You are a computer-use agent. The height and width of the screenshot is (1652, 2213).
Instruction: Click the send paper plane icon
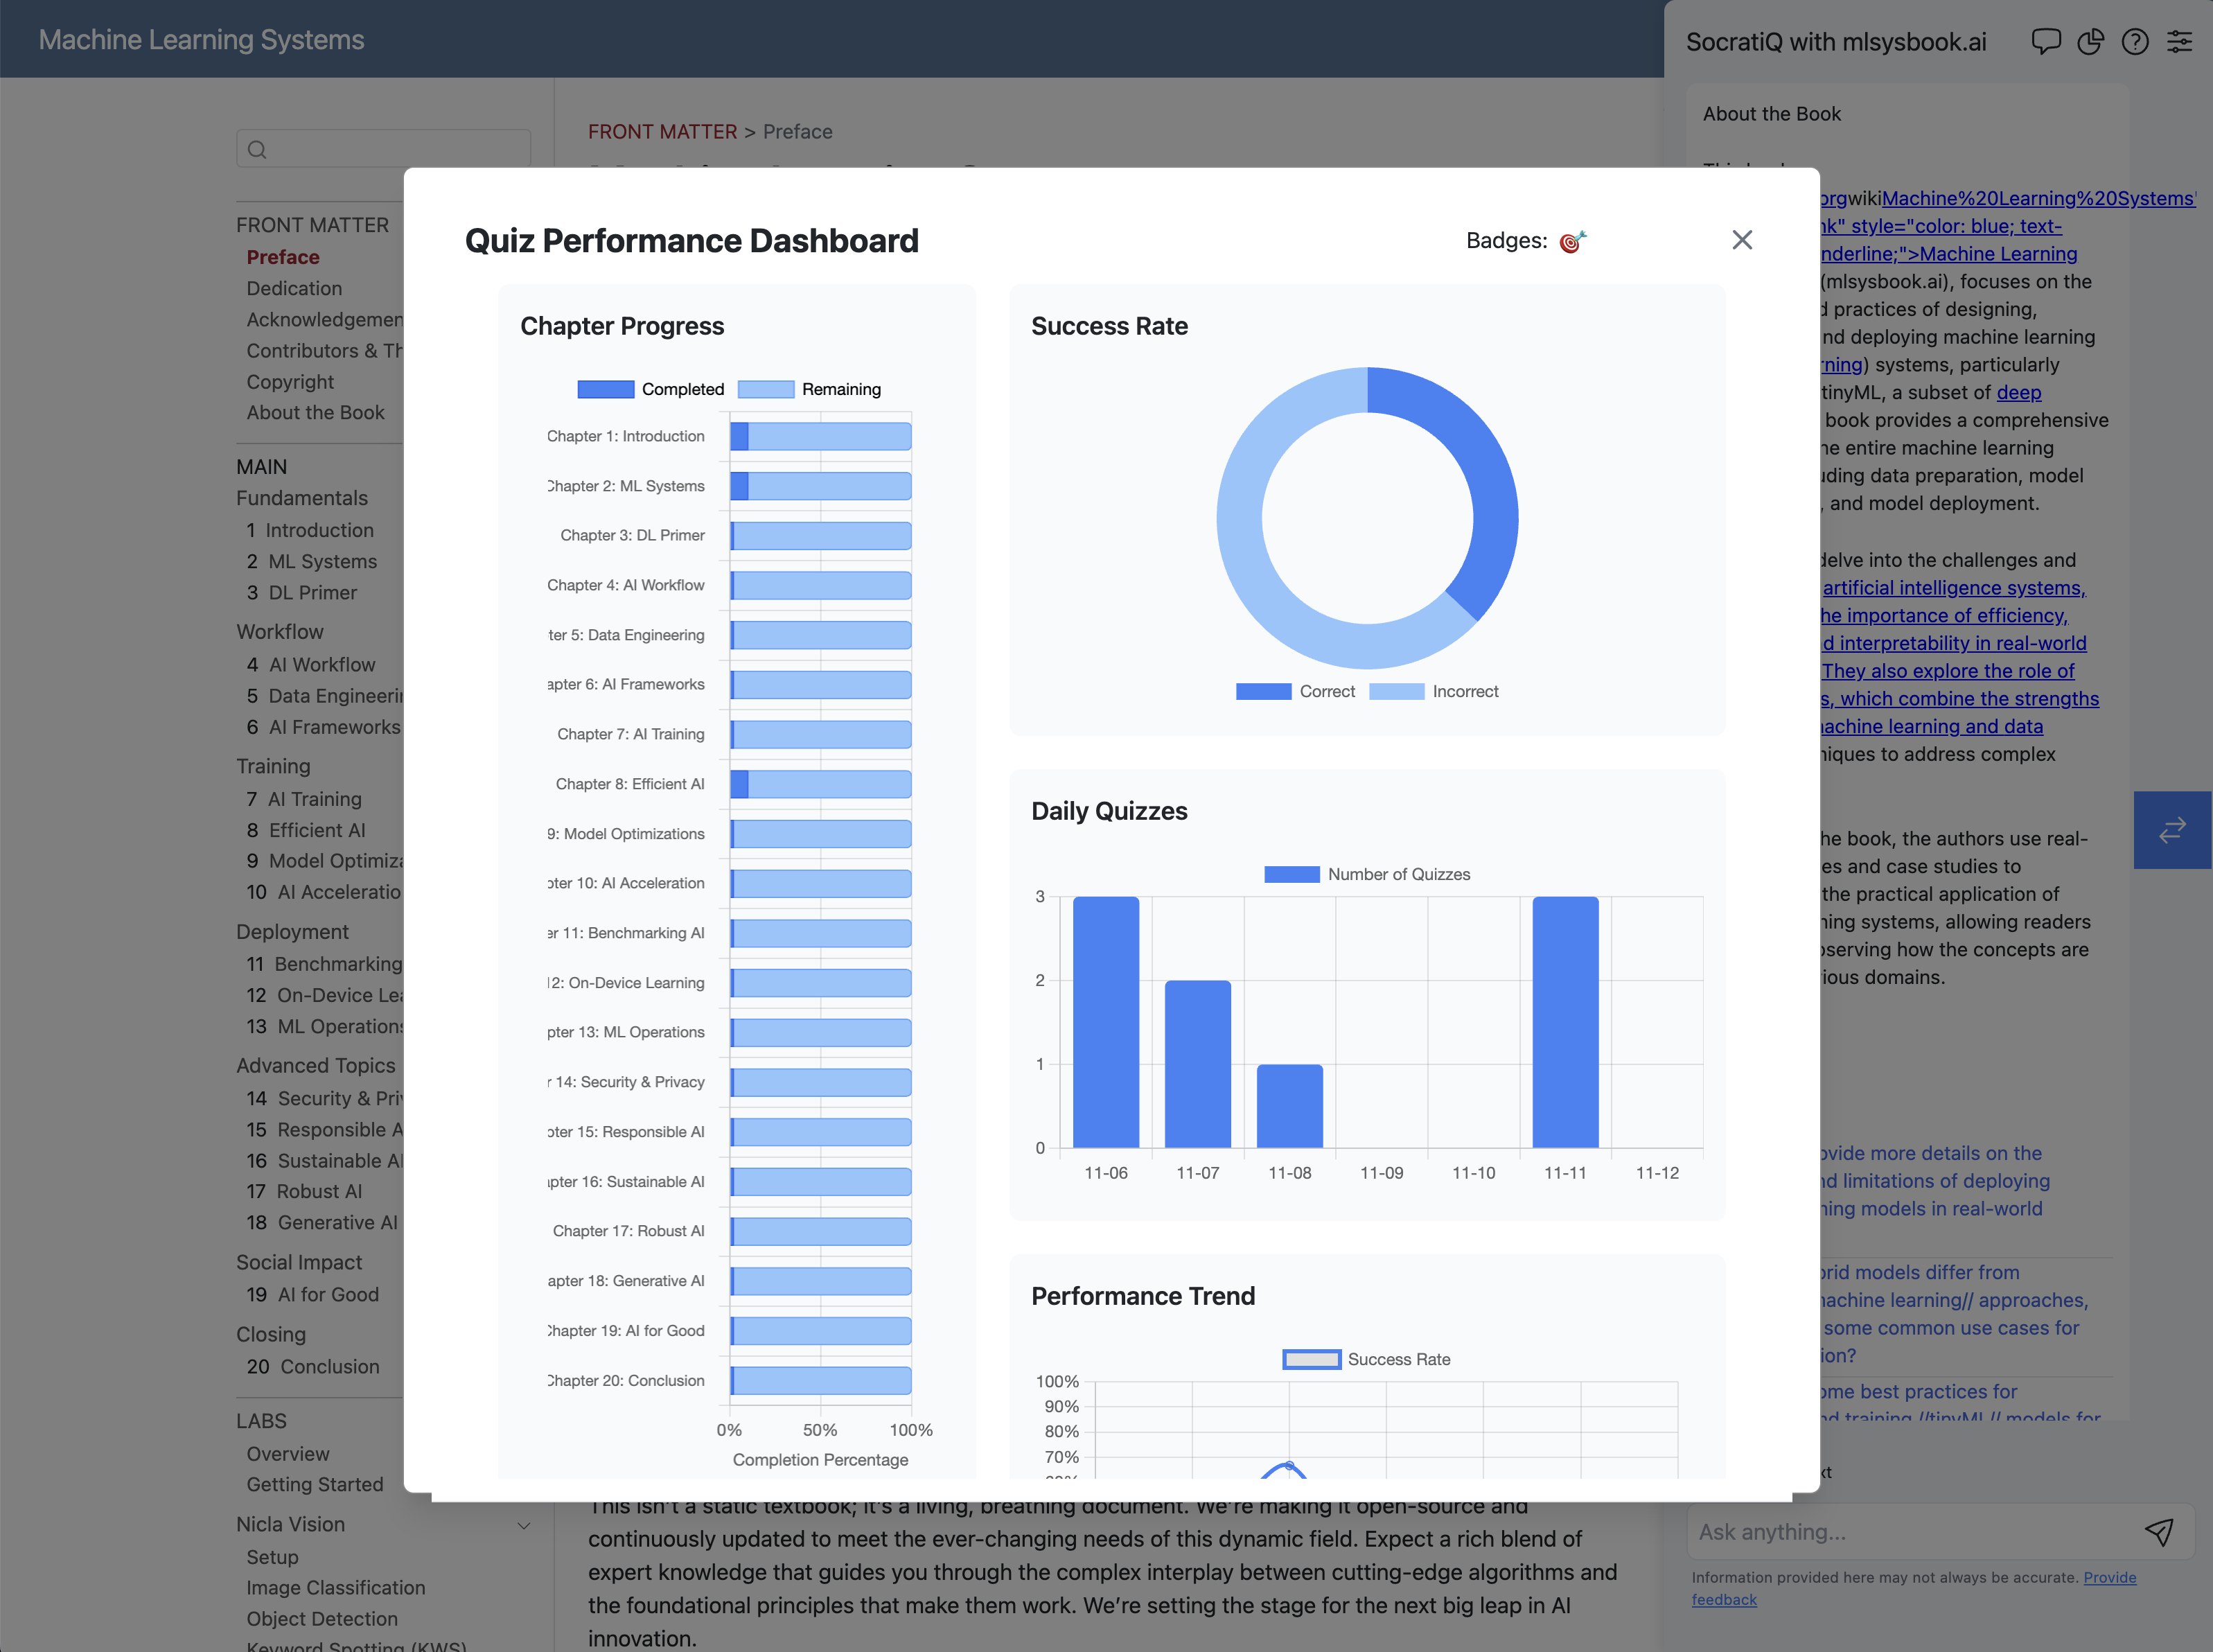(x=2158, y=1532)
